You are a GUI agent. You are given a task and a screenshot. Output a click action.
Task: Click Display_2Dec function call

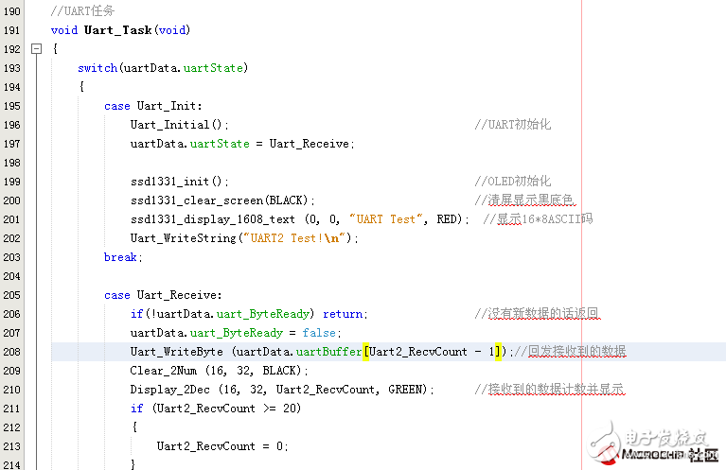(164, 390)
